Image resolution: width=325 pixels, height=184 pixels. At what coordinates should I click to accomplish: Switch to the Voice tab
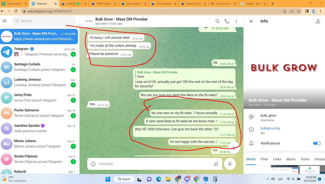[x=305, y=159]
